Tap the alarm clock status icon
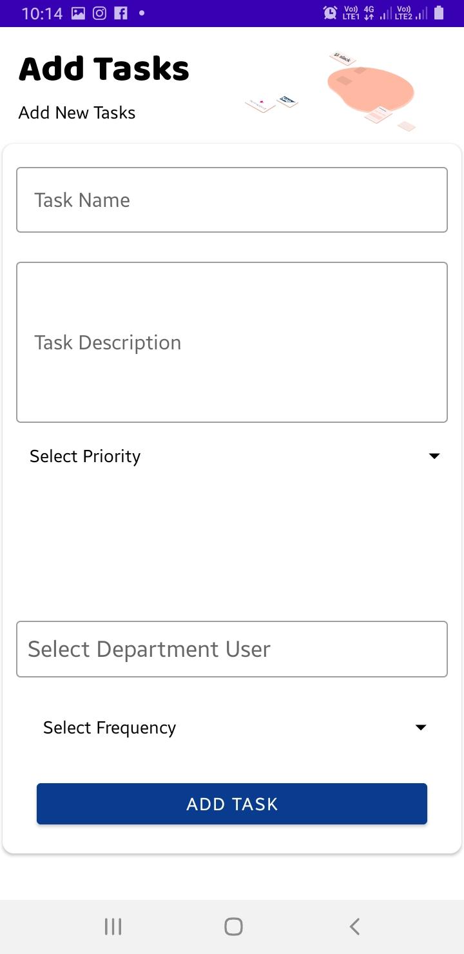This screenshot has width=464, height=954. pos(330,12)
